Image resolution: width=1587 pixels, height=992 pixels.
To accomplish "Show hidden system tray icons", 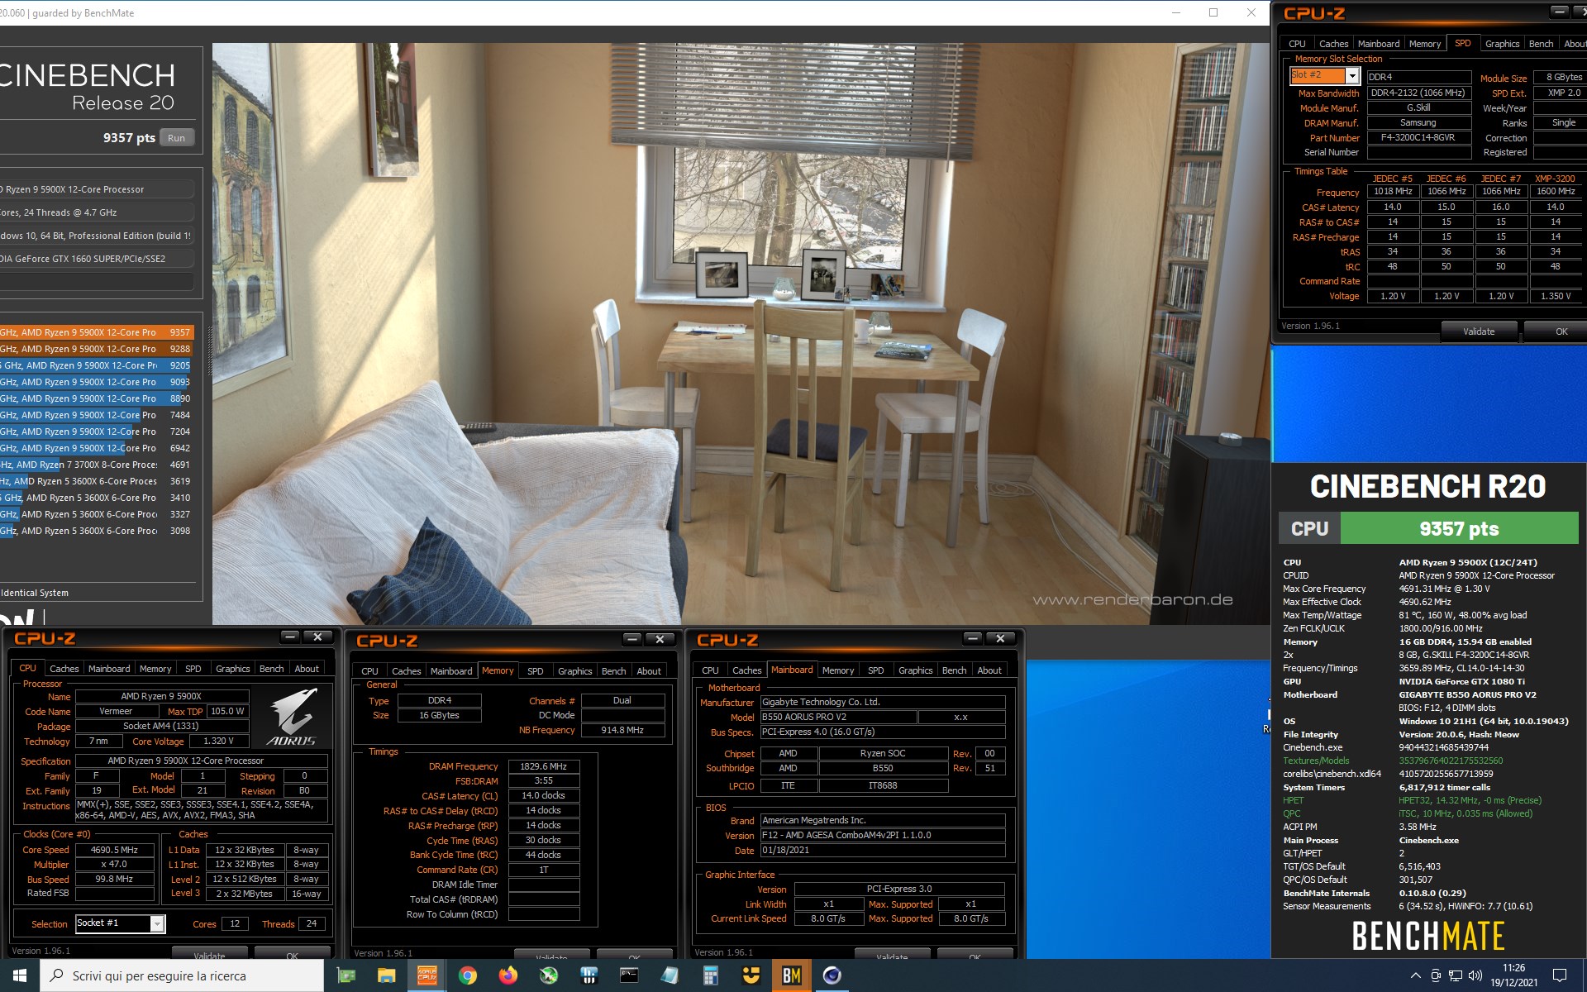I will click(1418, 975).
